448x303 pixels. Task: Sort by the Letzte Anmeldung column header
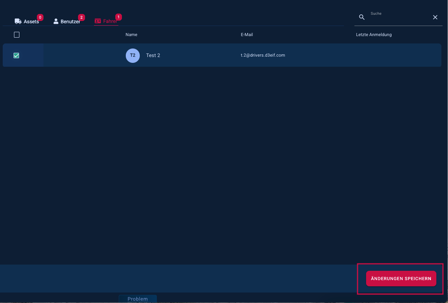coord(373,35)
